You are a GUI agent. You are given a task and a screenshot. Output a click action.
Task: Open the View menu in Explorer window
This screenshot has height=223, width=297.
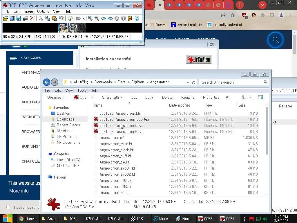(69, 91)
